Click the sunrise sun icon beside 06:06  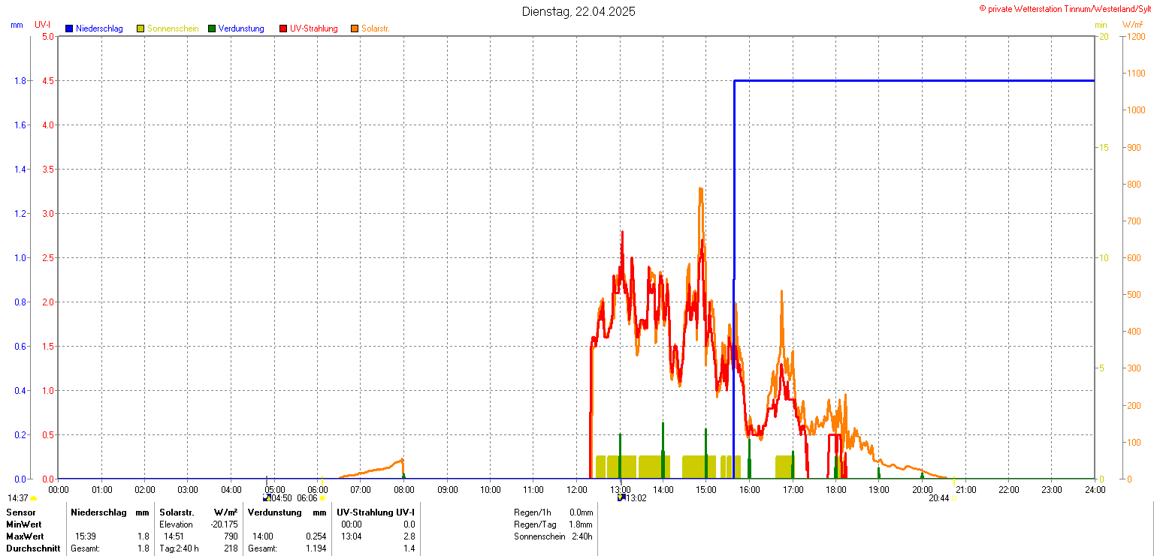coord(322,498)
